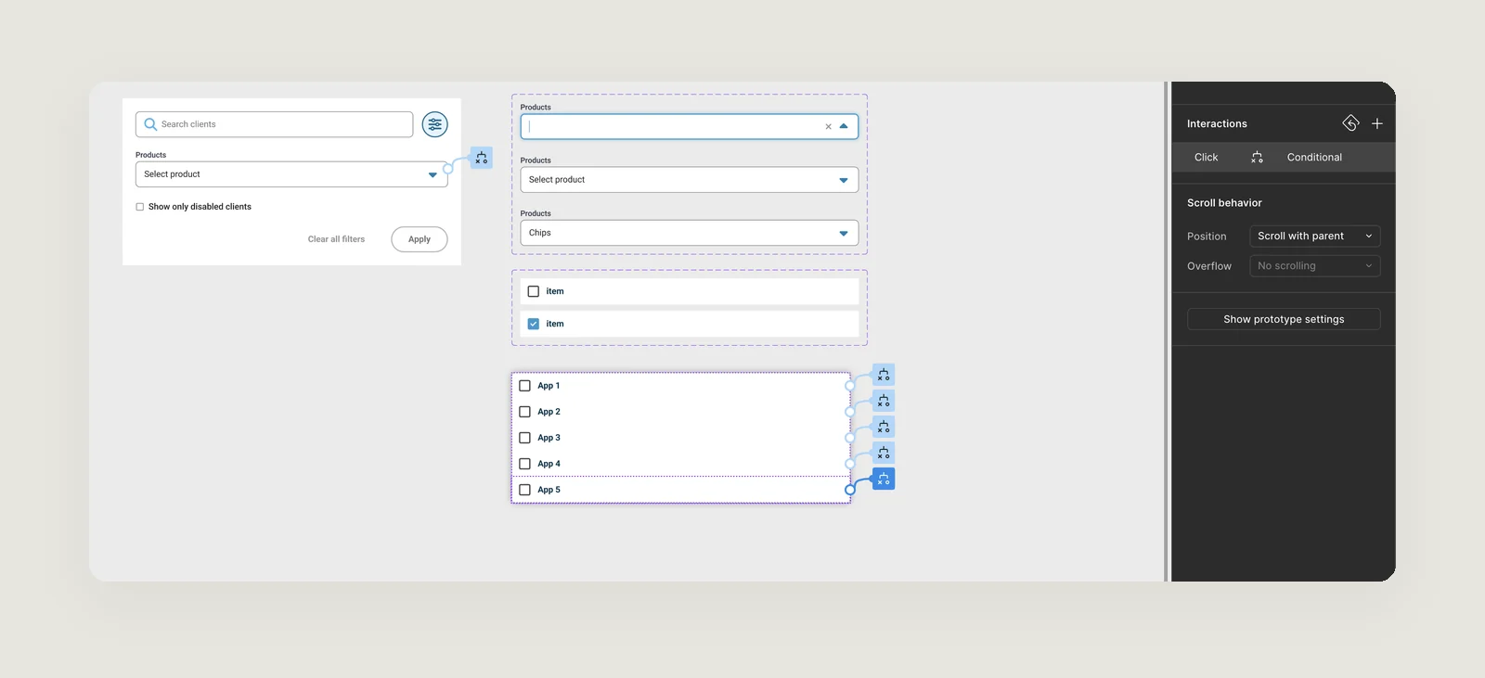Select the highlighted interaction badge for App 5
Image resolution: width=1485 pixels, height=678 pixels.
(884, 479)
